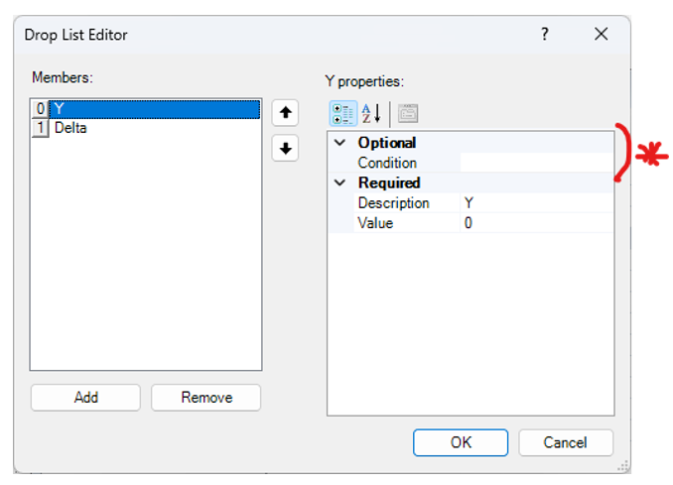Screen dimensions: 673x485
Task: Click the Categorized view icon
Action: tap(343, 113)
